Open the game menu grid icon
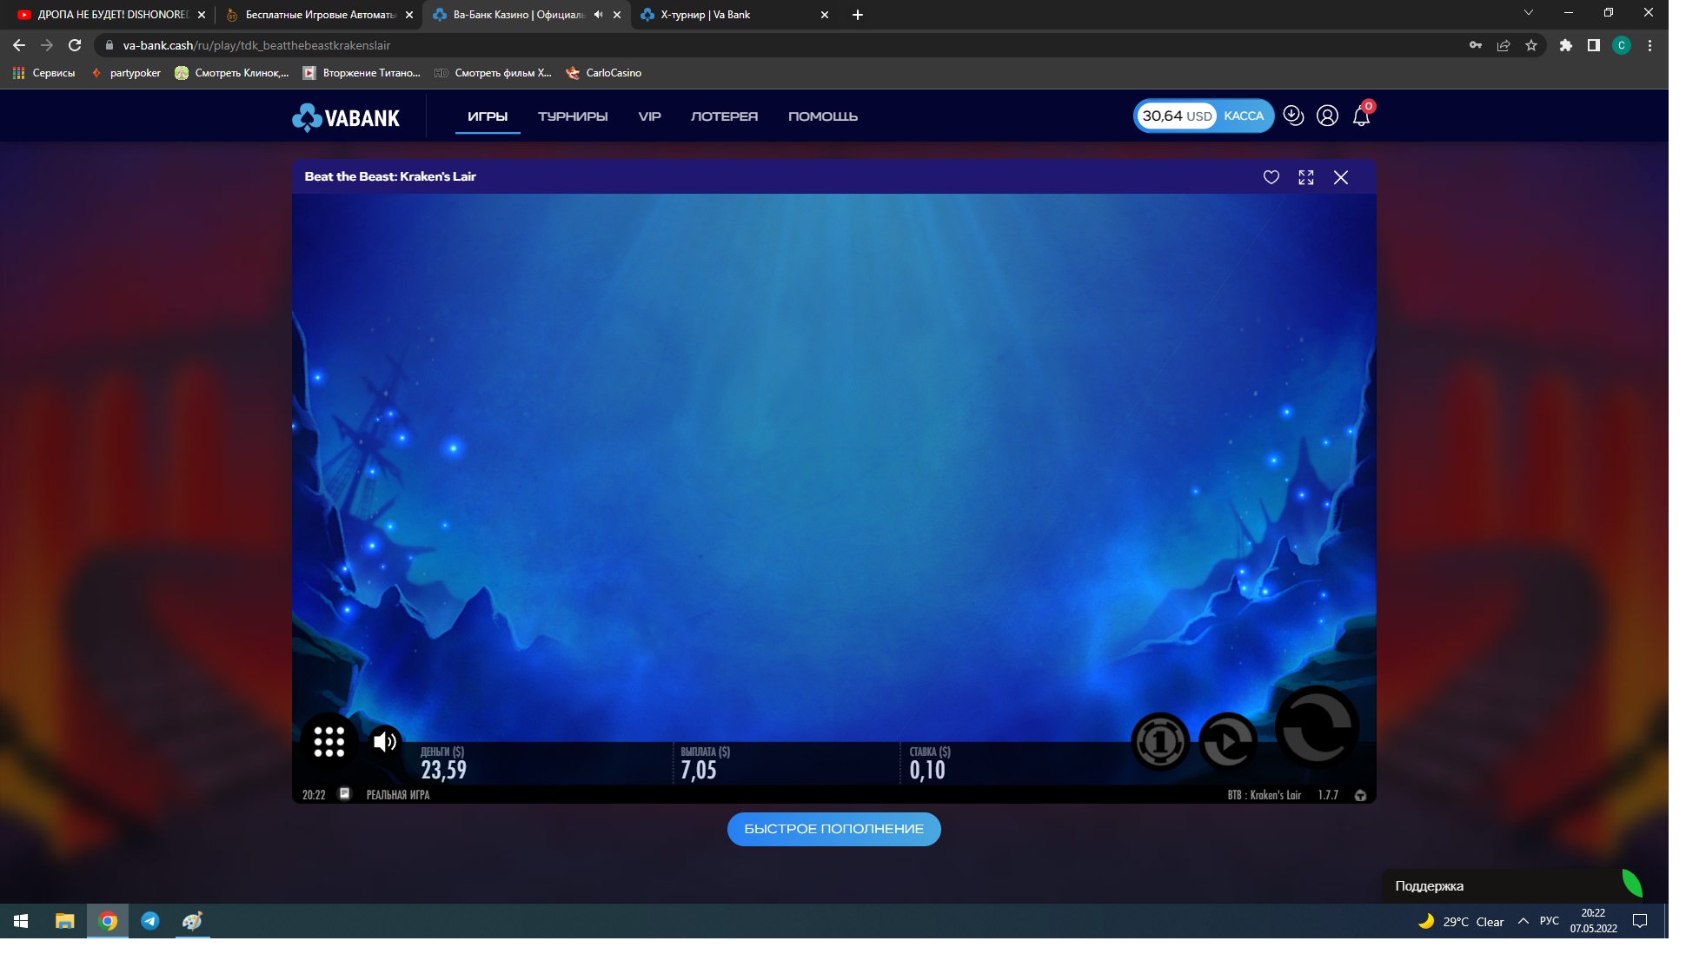The height and width of the screenshot is (954, 1686). point(329,741)
